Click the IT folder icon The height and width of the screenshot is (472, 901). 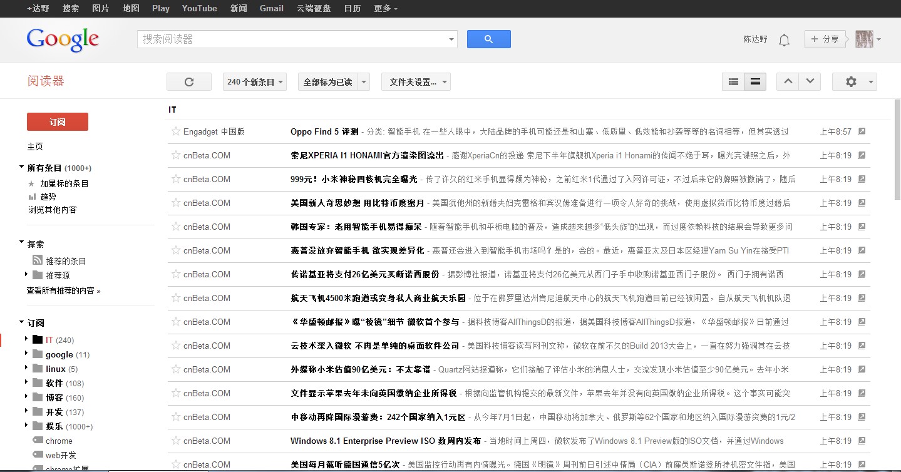pyautogui.click(x=38, y=340)
